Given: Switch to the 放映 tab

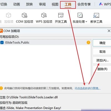Looking at the screenshot, I should [x=29, y=4].
